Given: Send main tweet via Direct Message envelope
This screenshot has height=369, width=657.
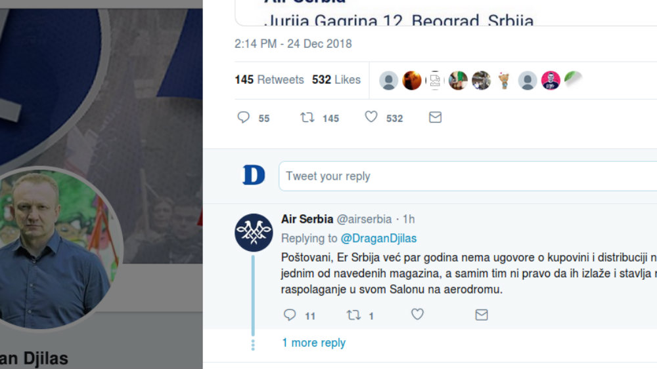Looking at the screenshot, I should pyautogui.click(x=435, y=117).
